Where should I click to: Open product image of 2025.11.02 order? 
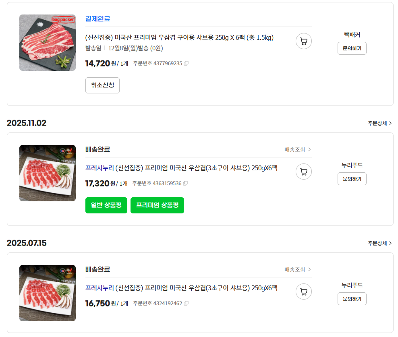click(x=48, y=173)
